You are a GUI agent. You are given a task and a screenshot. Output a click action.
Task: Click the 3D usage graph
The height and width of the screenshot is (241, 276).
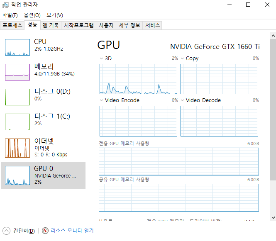138,79
